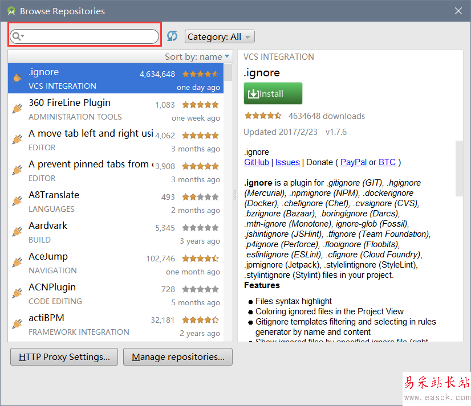The height and width of the screenshot is (406, 471).
Task: Click the splitter handle between list and details
Action: point(235,195)
